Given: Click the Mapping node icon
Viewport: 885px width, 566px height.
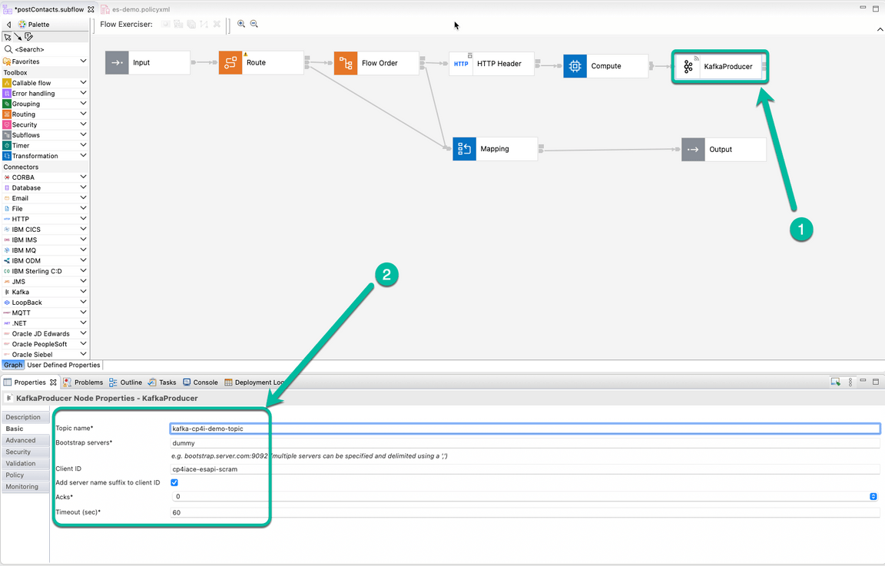Looking at the screenshot, I should point(465,149).
